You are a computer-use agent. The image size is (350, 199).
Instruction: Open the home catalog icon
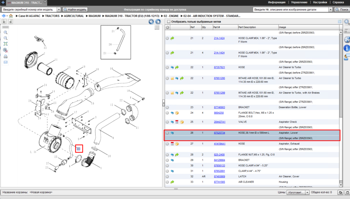(11, 16)
